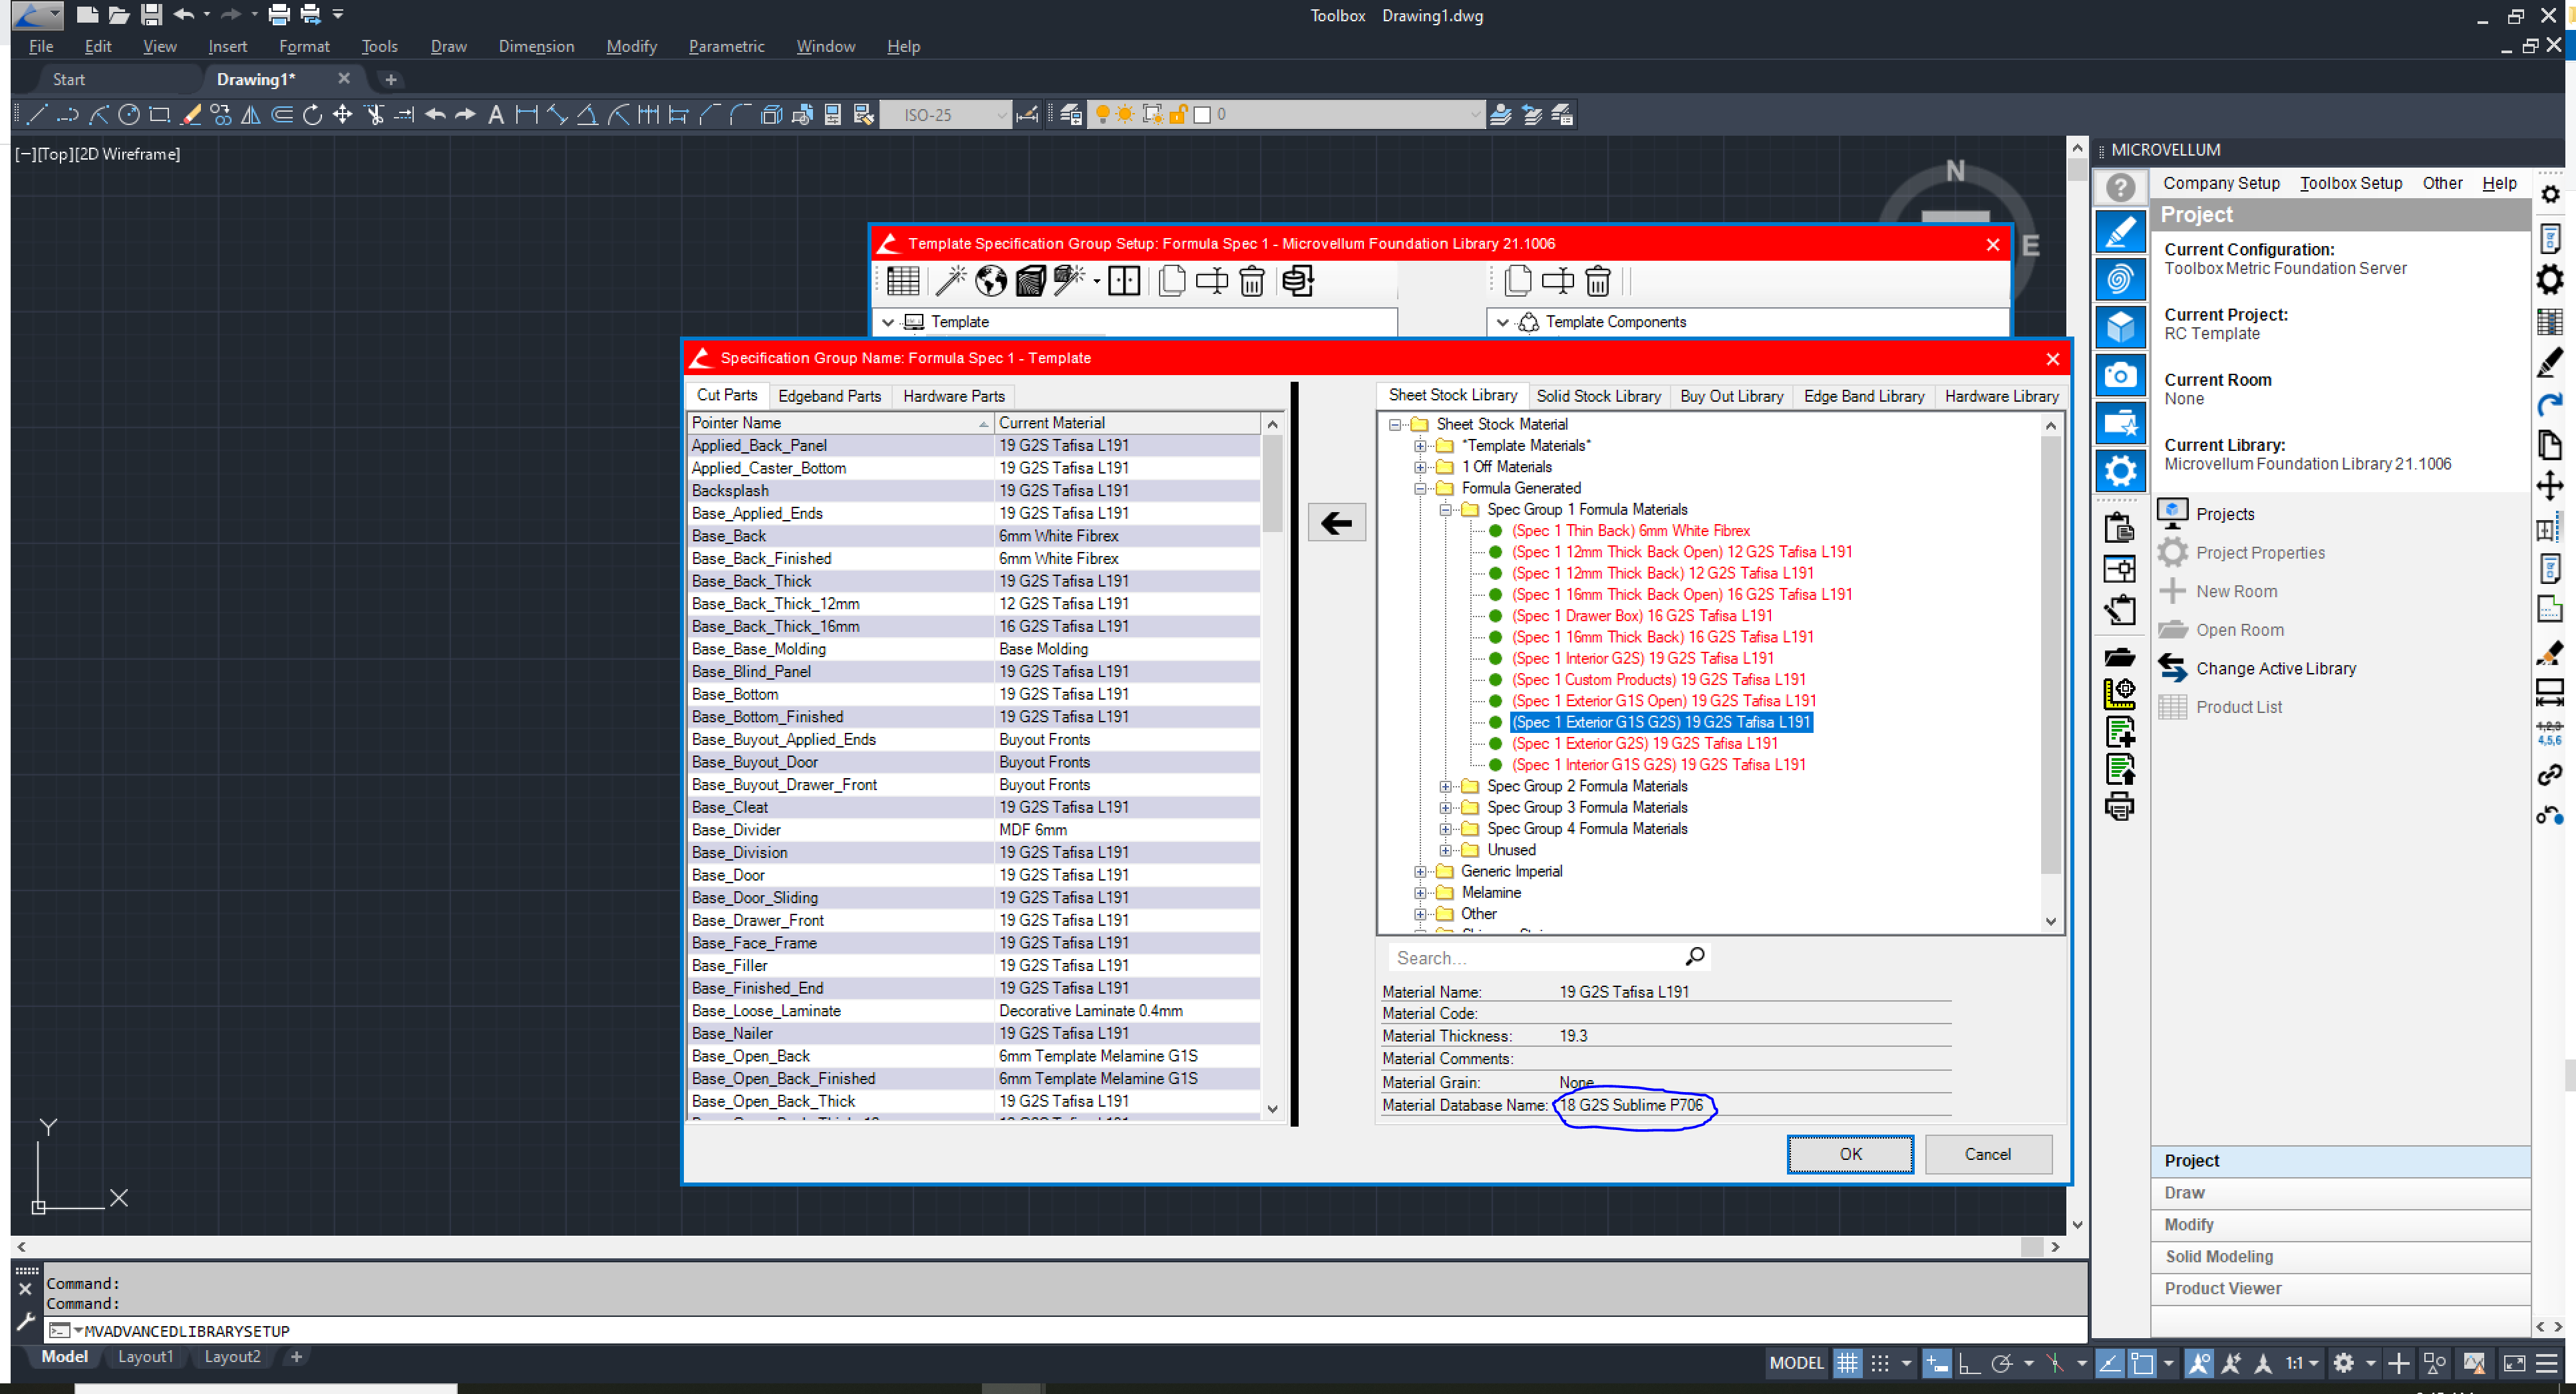Click the left arrow assign-material button
The width and height of the screenshot is (2576, 1394).
(1336, 522)
